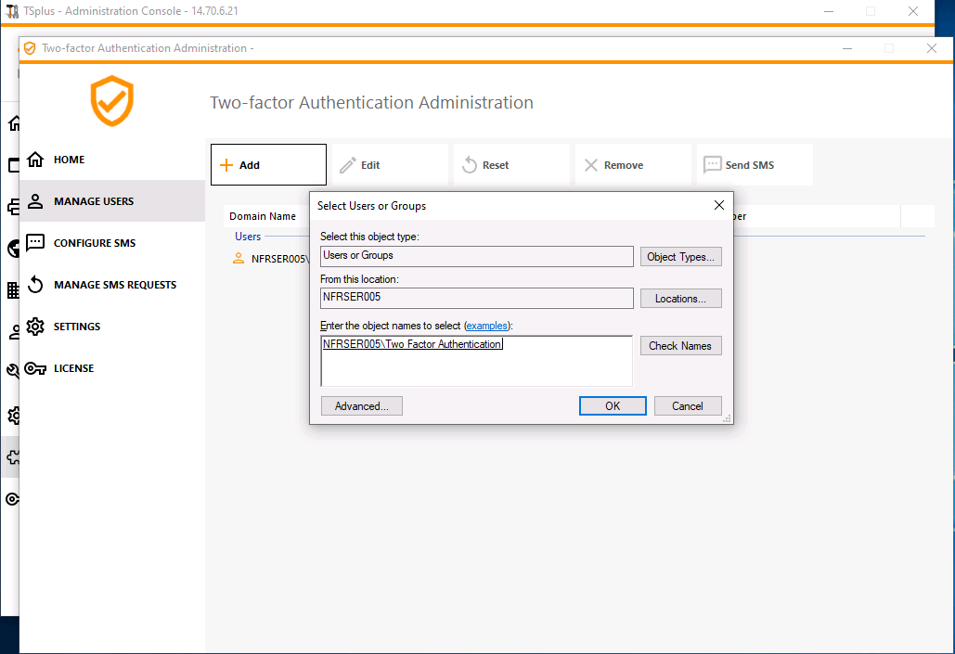Confirm selection with the OK button
This screenshot has width=955, height=654.
[x=613, y=406]
